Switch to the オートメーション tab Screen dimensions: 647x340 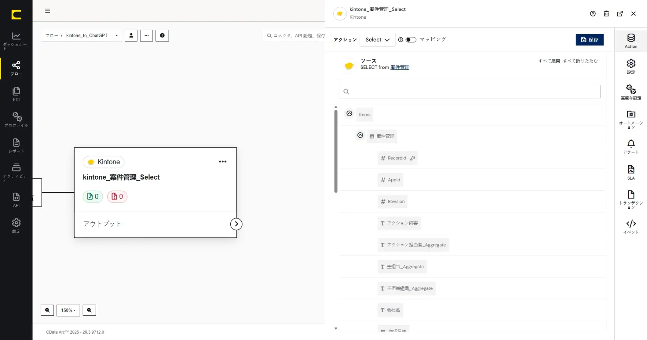(x=631, y=119)
